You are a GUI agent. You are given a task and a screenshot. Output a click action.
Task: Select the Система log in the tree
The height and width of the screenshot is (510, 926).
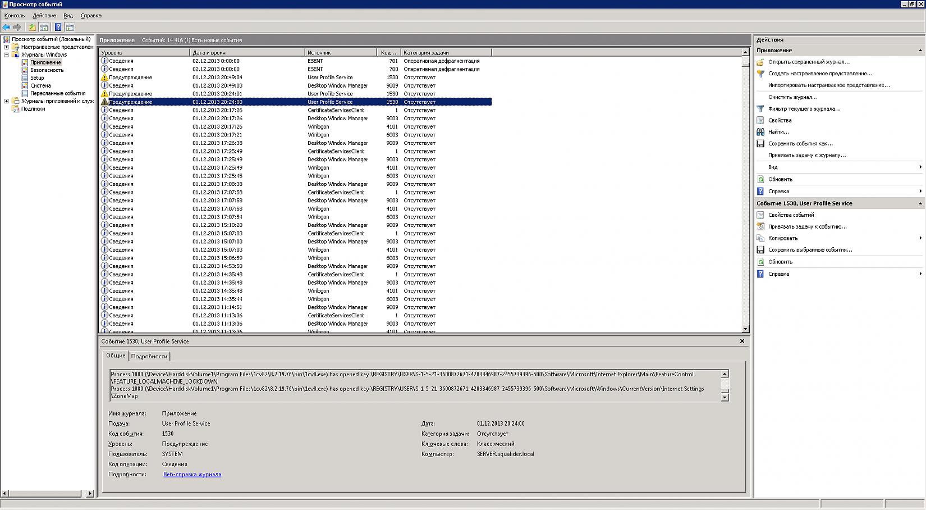tap(40, 86)
